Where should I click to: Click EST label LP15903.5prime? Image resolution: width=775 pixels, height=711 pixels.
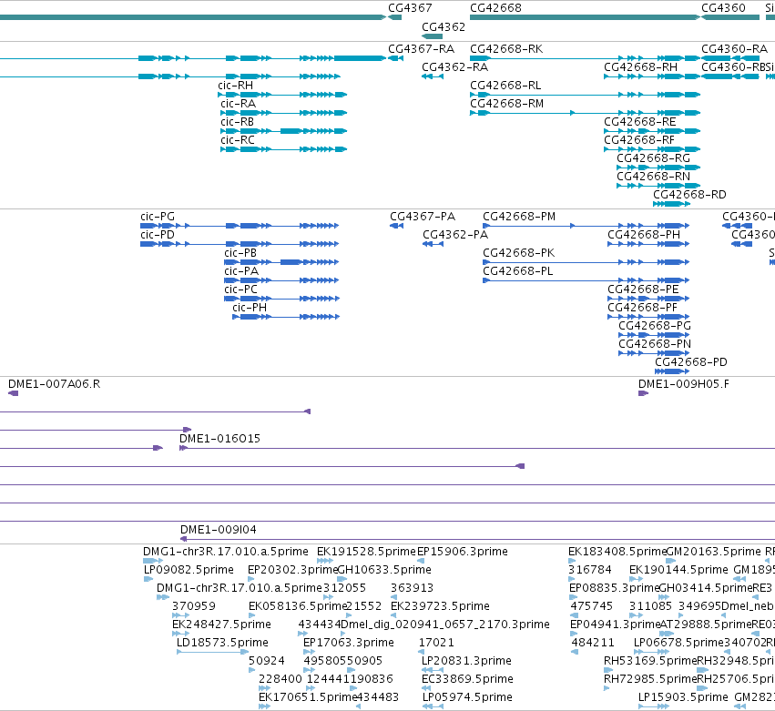[683, 697]
